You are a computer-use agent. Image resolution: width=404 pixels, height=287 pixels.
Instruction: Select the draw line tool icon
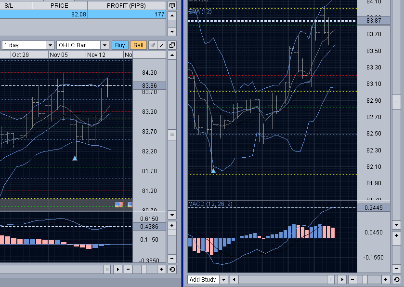click(162, 45)
